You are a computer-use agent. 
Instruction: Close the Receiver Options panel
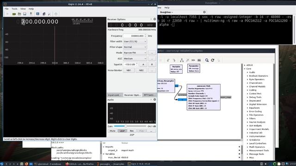(x=154, y=19)
